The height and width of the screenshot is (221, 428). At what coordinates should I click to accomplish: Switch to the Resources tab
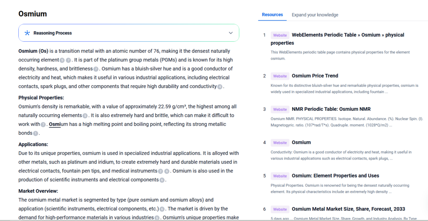pos(272,15)
